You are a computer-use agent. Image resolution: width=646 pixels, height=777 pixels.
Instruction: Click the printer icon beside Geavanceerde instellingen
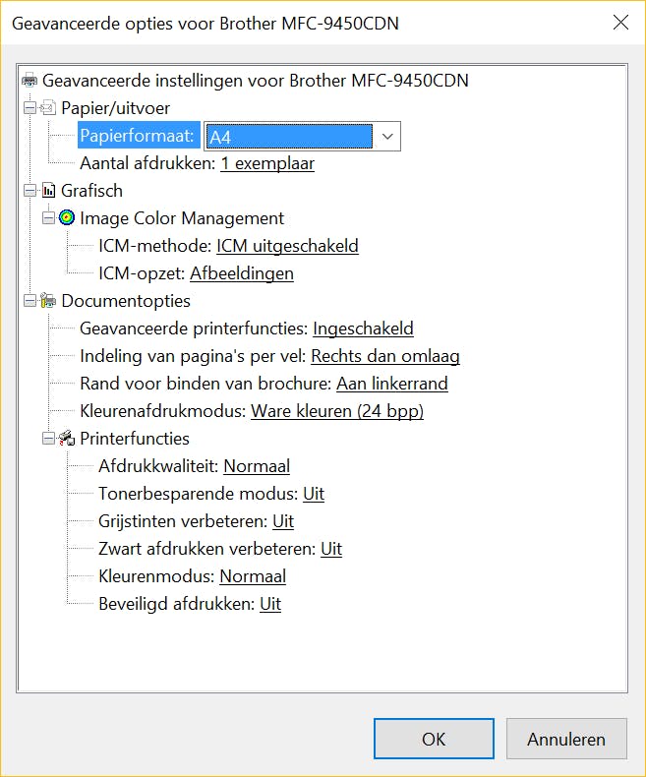29,81
